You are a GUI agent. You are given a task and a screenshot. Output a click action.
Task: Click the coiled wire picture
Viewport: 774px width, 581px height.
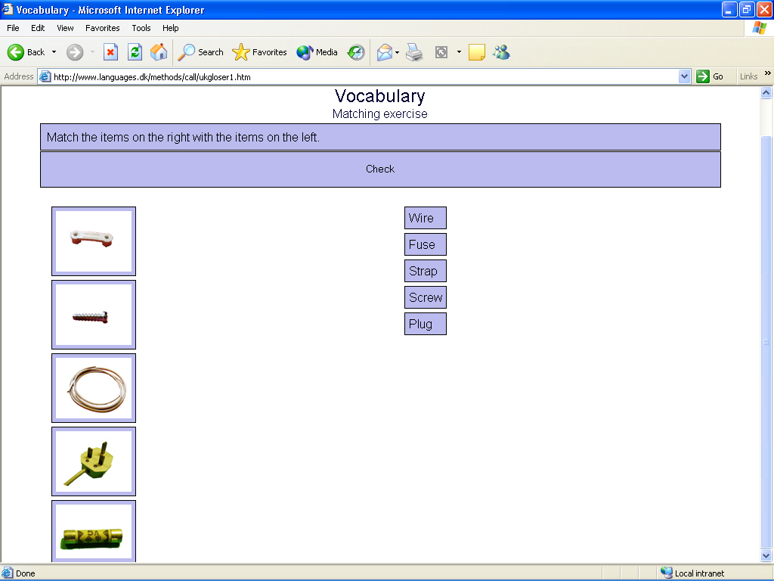94,388
